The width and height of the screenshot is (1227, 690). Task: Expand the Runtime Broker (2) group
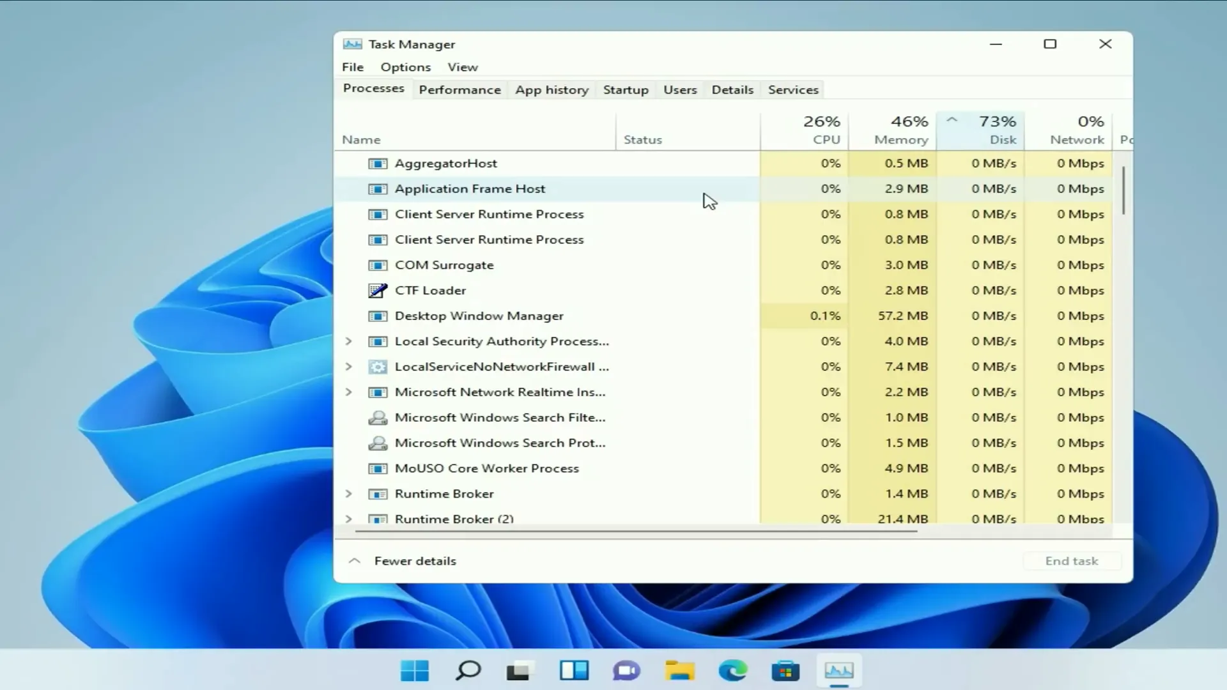point(349,519)
